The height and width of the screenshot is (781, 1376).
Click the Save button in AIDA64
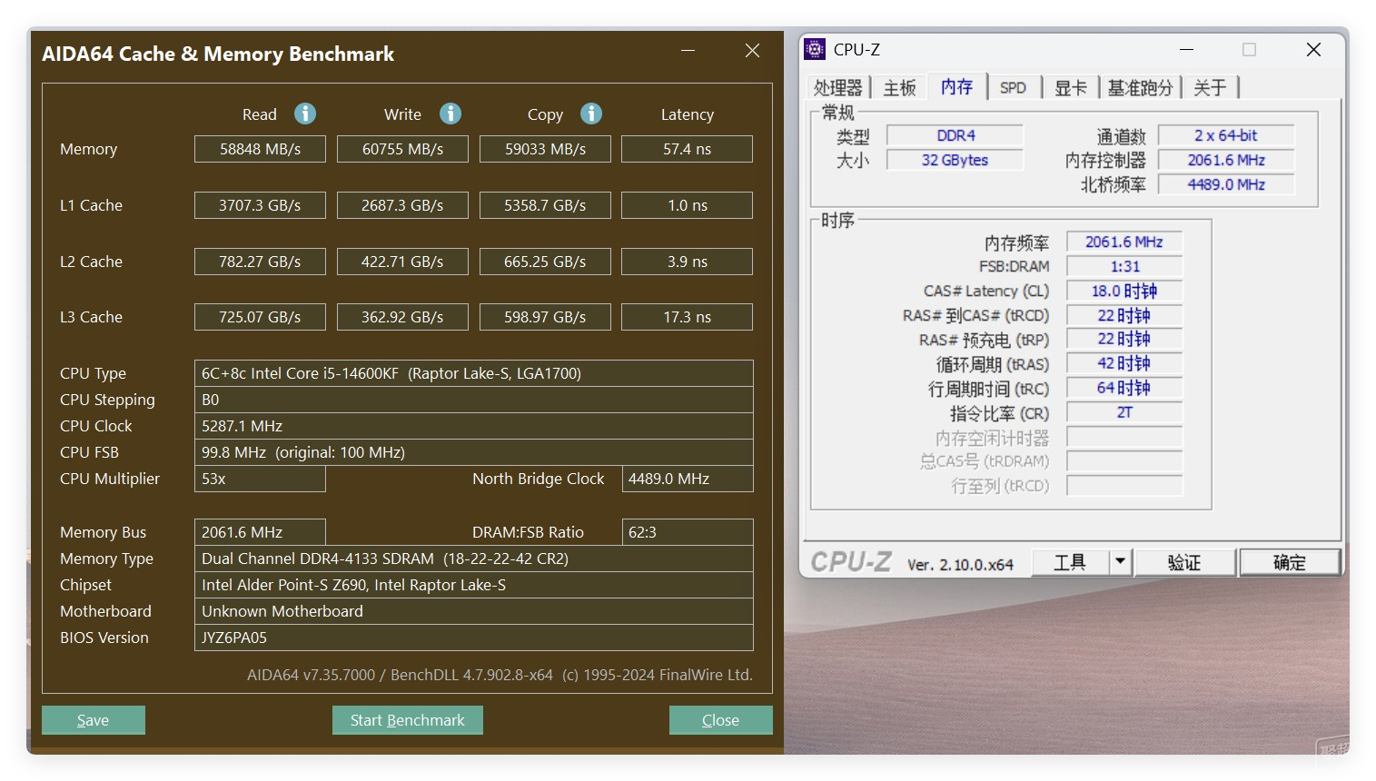click(x=94, y=720)
